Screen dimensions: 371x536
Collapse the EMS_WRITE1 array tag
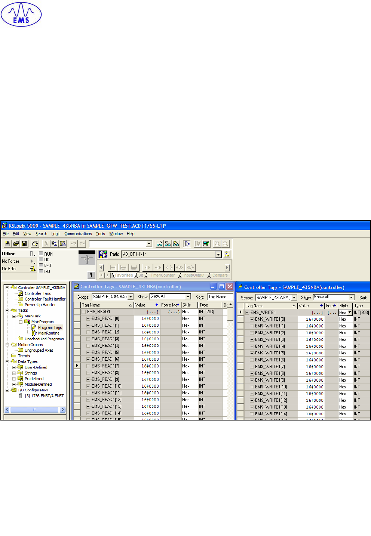pos(247,312)
